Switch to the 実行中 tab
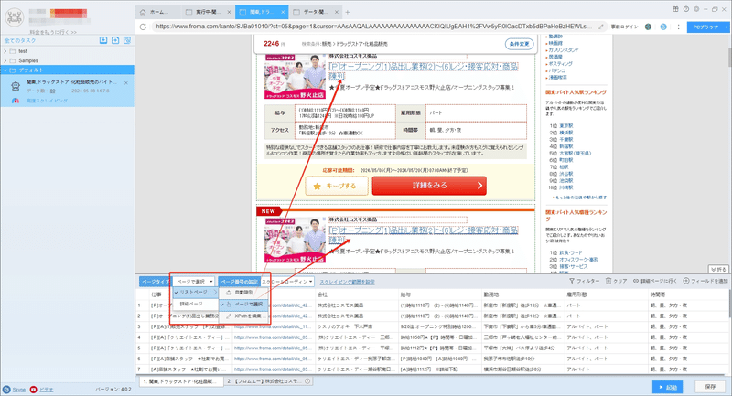732x396 pixels. [209, 12]
